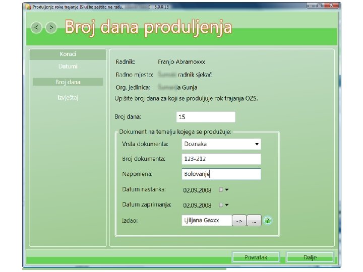Click the application icon in title bar
The image size is (363, 272).
point(28,7)
